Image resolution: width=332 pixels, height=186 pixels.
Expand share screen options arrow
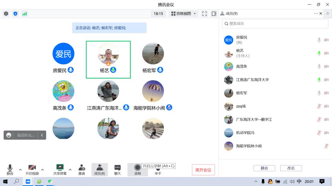70,170
